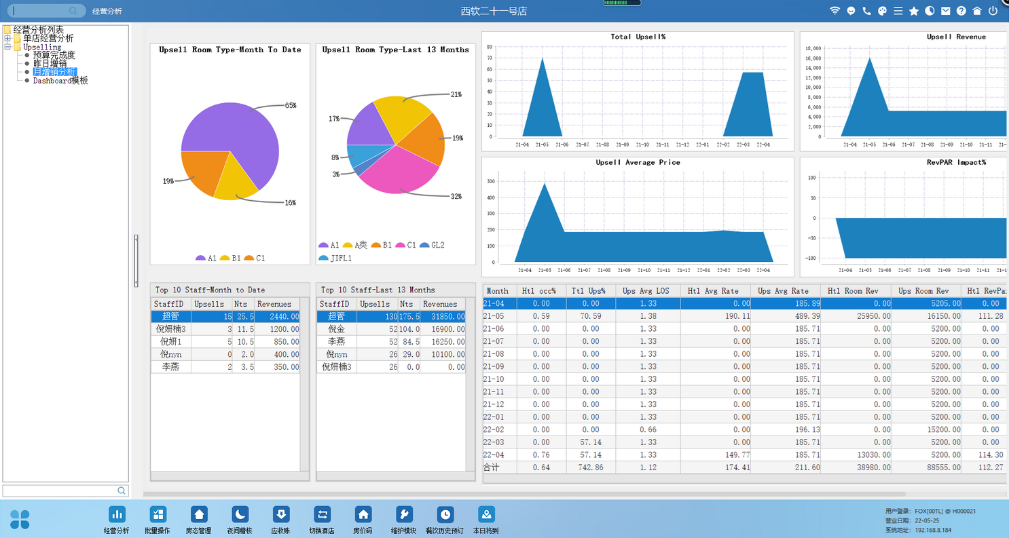Click the Ups Avg LOS column header

point(648,291)
